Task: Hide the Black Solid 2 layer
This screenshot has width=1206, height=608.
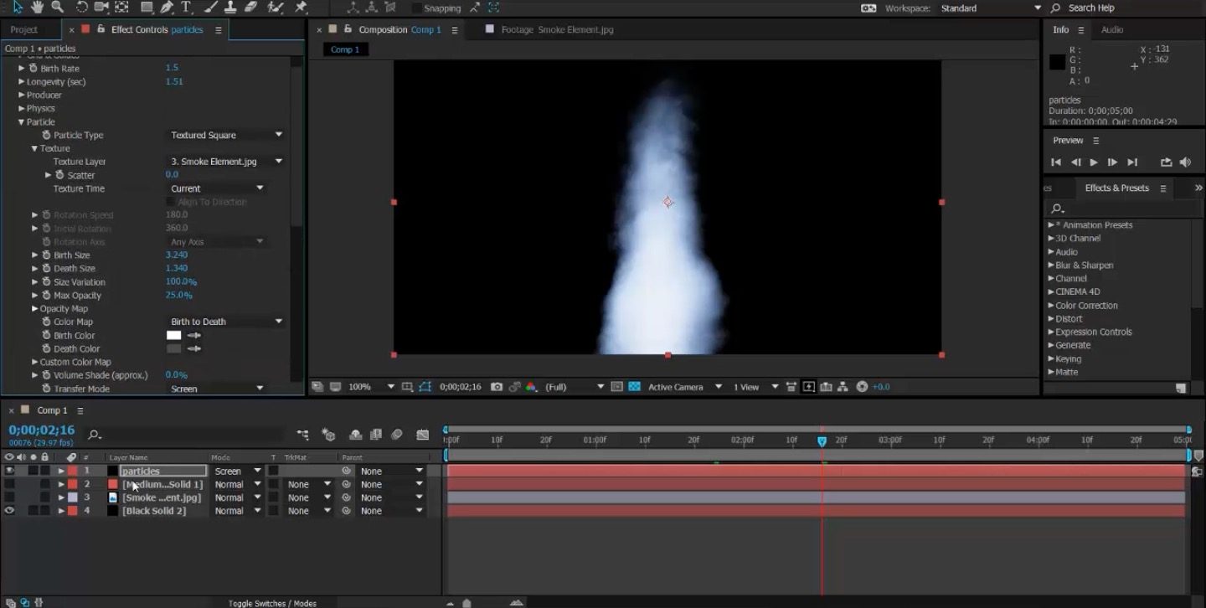Action: [9, 511]
